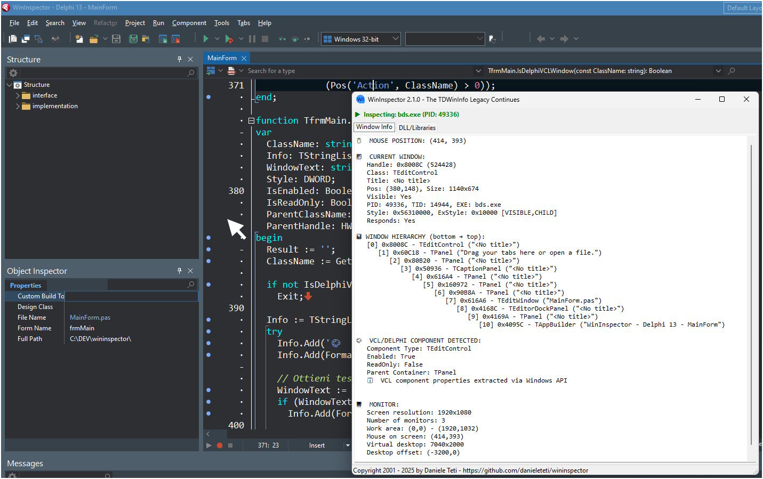Collapse the TfrmMain function in code editor
The height and width of the screenshot is (479, 763).
point(251,120)
